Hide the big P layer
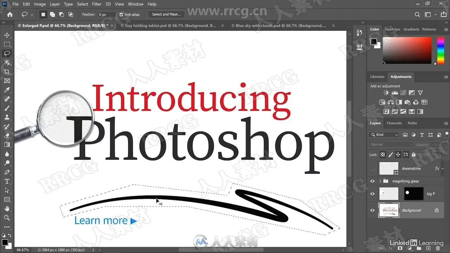This screenshot has height=253, width=450. coord(372,194)
